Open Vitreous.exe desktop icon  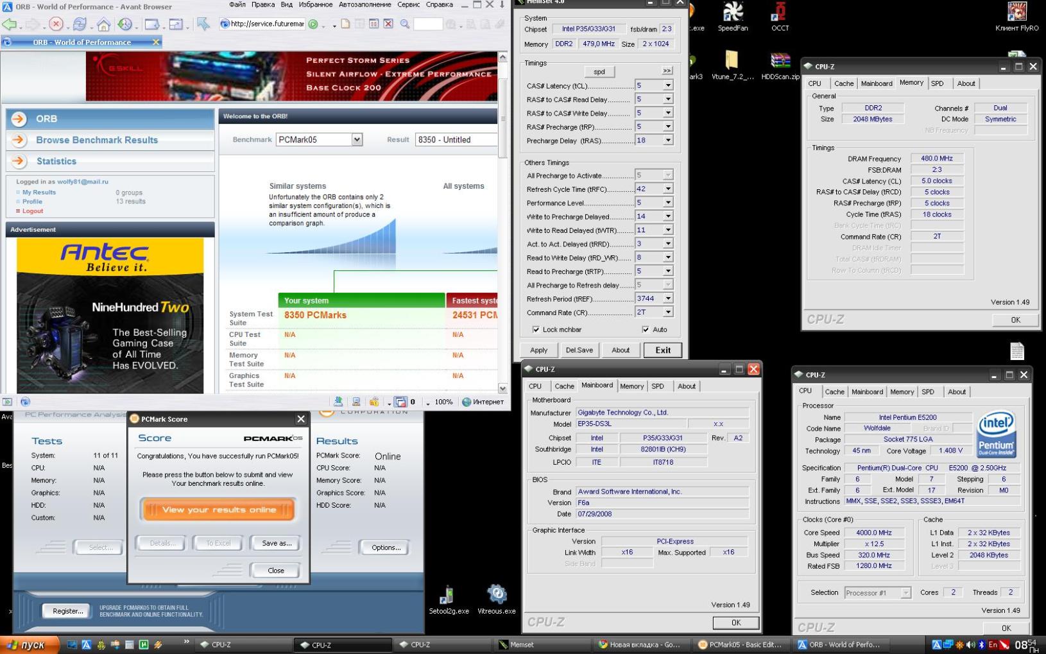pos(497,600)
